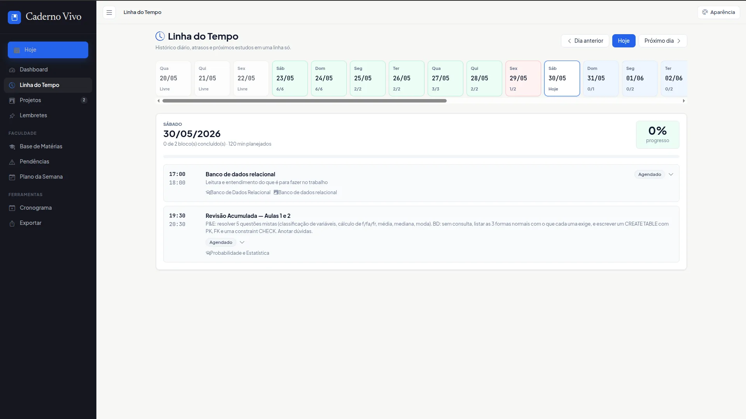Open Cronograma tool
The width and height of the screenshot is (746, 419).
pos(48,208)
